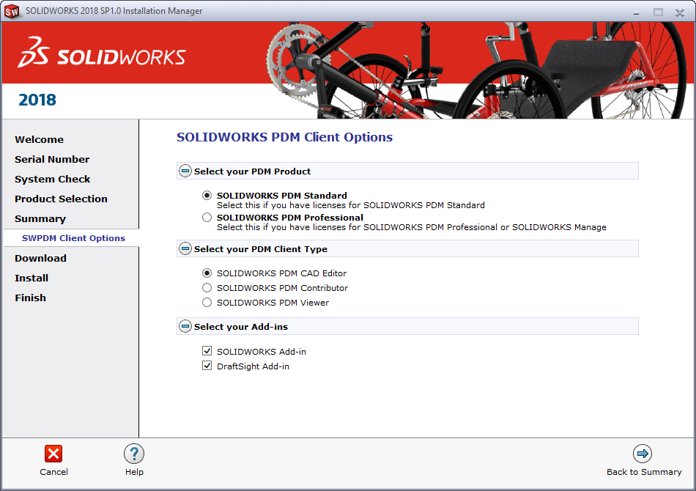Open the System Check step
The height and width of the screenshot is (491, 696).
52,180
